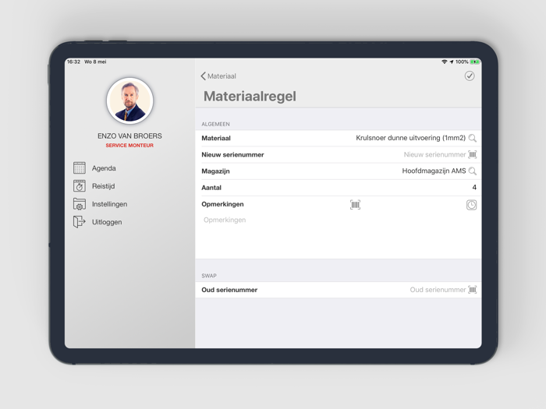
Task: Tap Hoofdmagazijn AMS value
Action: tap(434, 171)
